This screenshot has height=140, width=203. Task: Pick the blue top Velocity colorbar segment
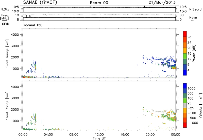click(x=185, y=86)
